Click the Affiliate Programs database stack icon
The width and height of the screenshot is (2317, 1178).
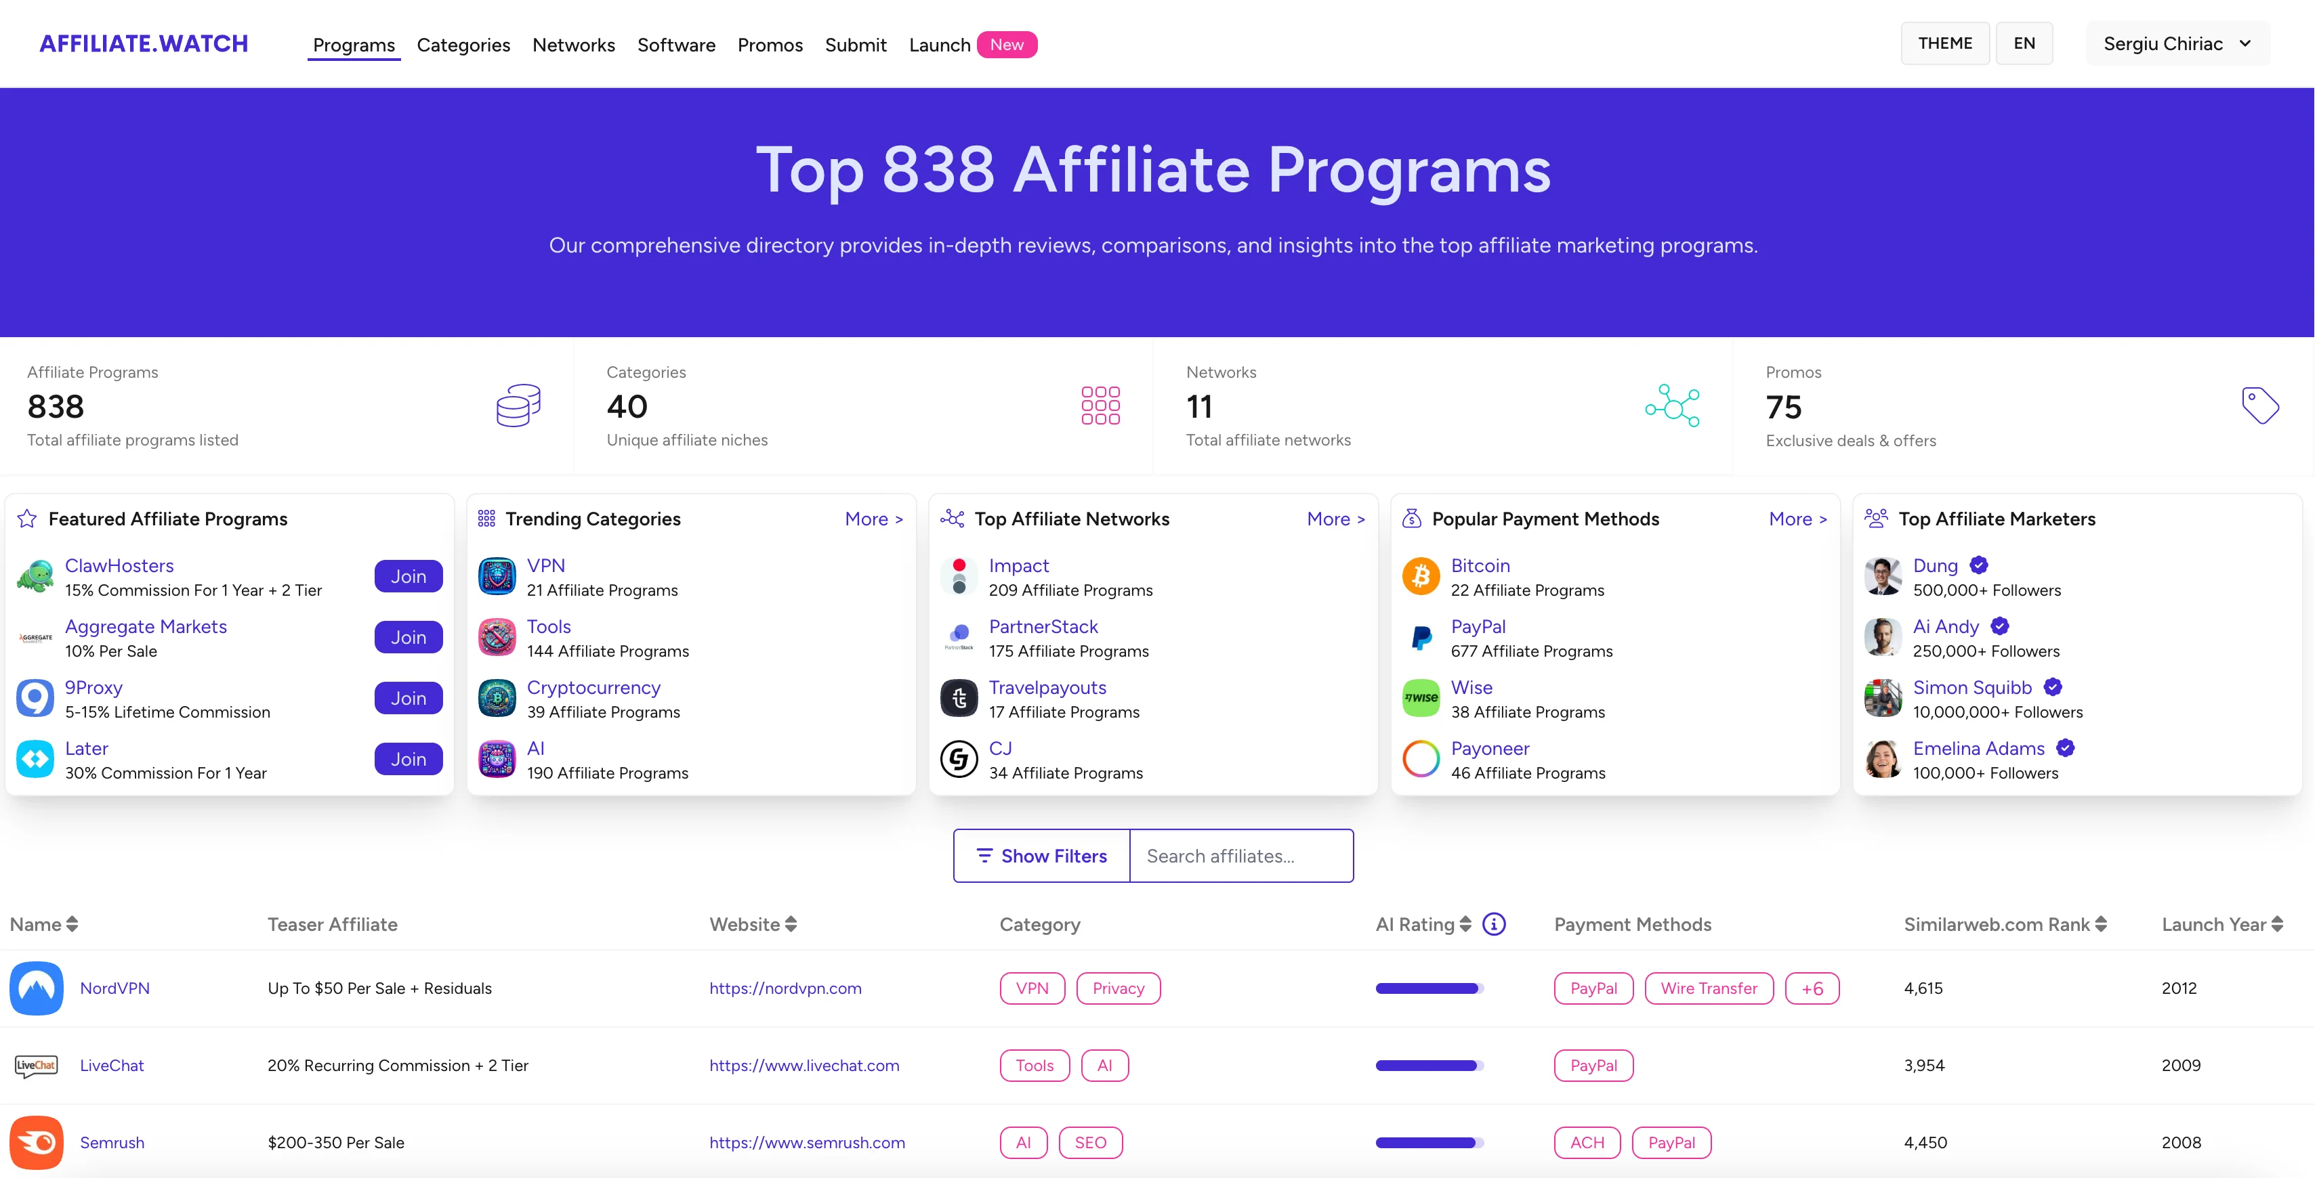(x=519, y=406)
